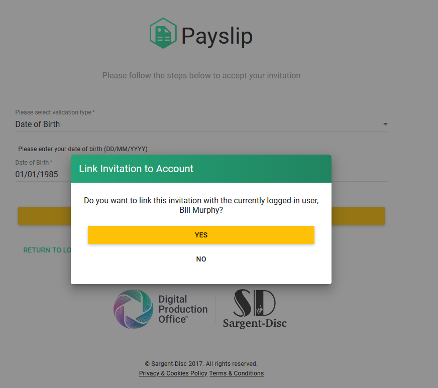Click the Payslip title text
438x388 pixels.
point(217,36)
